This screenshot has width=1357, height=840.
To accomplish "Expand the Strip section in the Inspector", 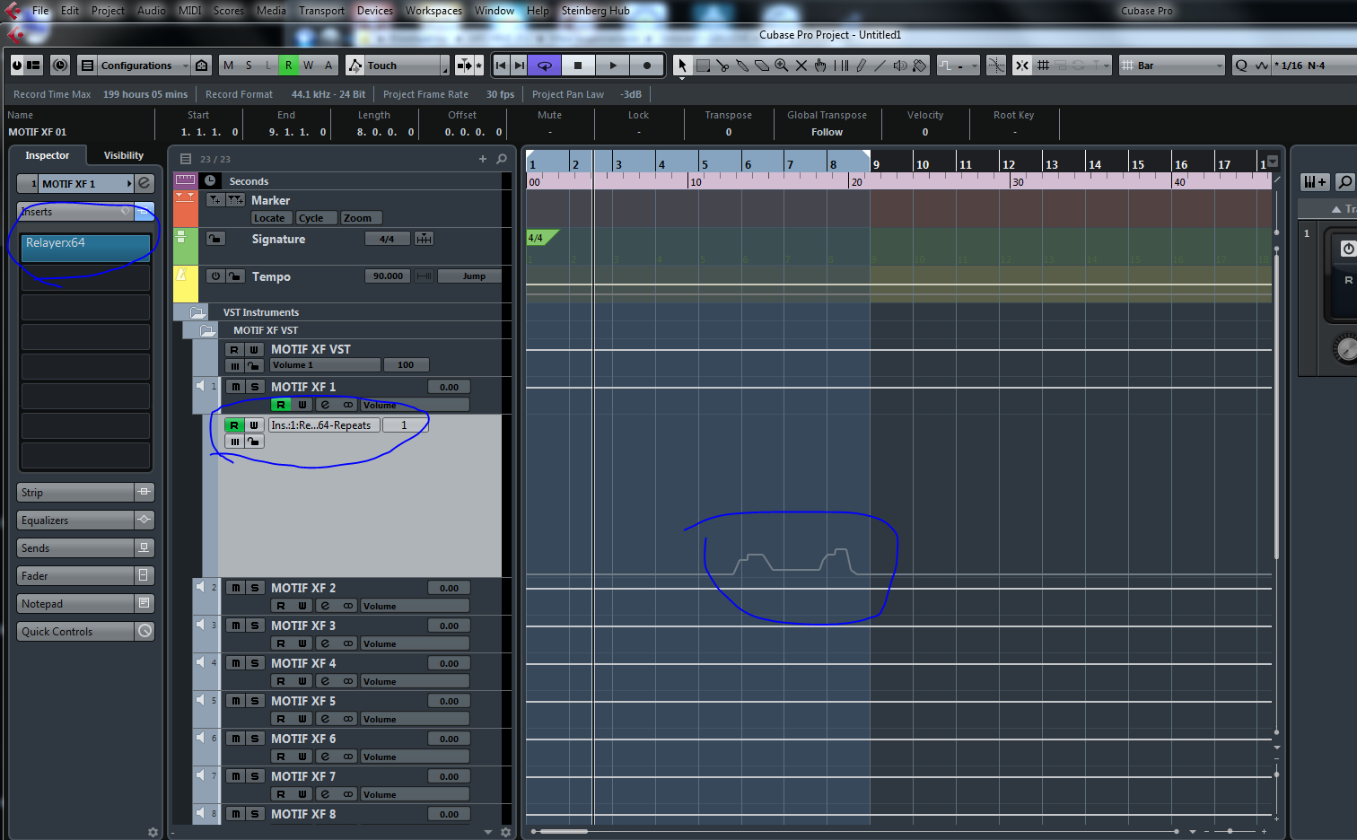I will click(86, 493).
